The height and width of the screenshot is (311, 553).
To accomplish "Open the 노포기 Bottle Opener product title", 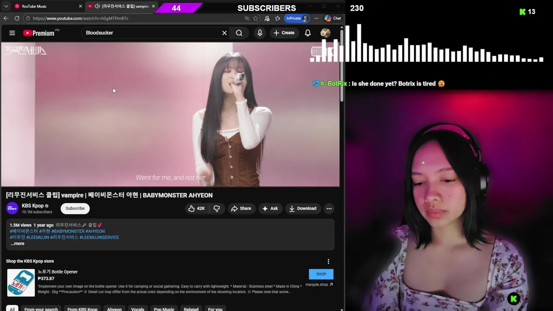I will [x=57, y=272].
